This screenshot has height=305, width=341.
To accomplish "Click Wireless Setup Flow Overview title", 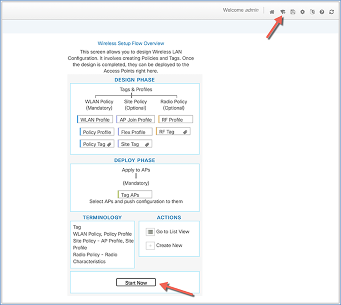I will pos(131,43).
